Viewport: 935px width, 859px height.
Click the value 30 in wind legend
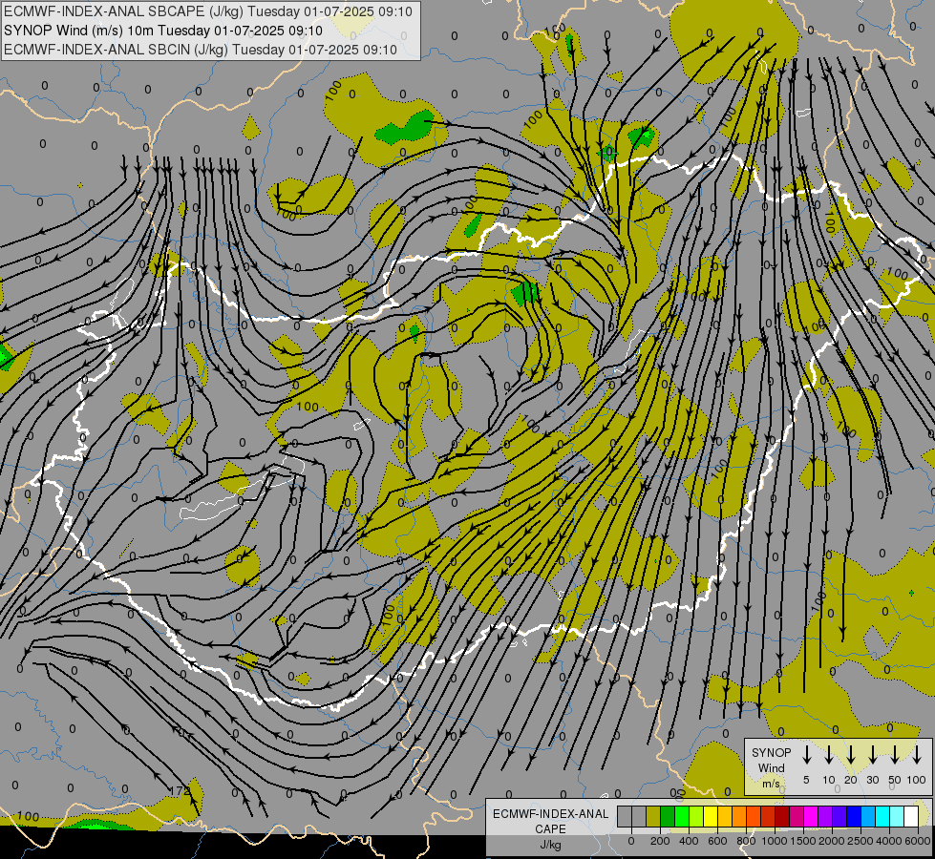pos(873,780)
